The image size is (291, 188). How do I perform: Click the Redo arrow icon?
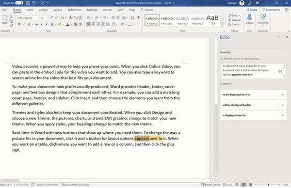pyautogui.click(x=42, y=3)
